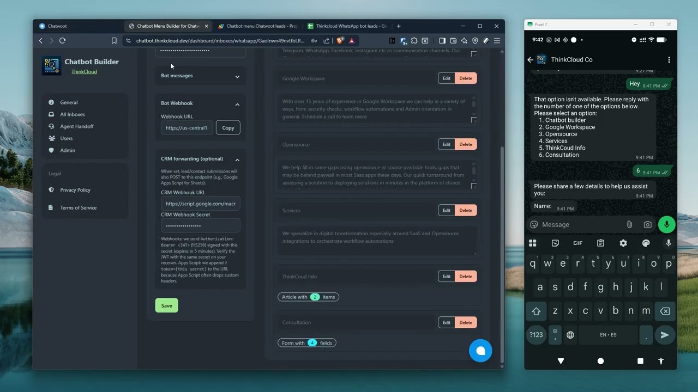The image size is (698, 392).
Task: Go back in WhatsApp chat
Action: [531, 60]
